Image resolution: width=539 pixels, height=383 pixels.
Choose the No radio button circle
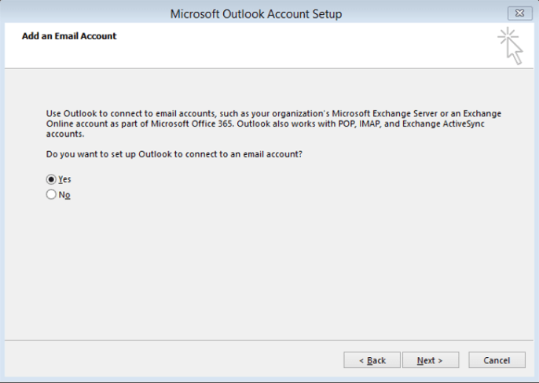click(52, 195)
